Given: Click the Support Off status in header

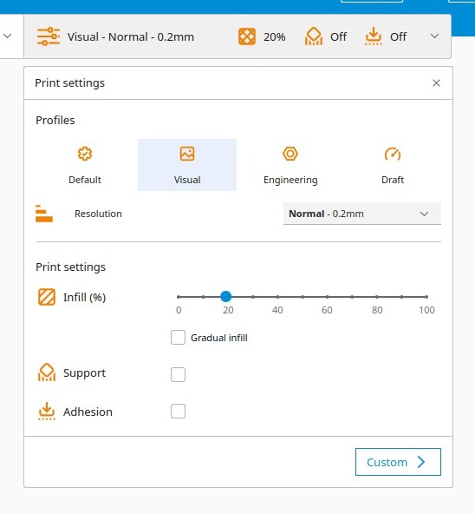Looking at the screenshot, I should tap(339, 36).
